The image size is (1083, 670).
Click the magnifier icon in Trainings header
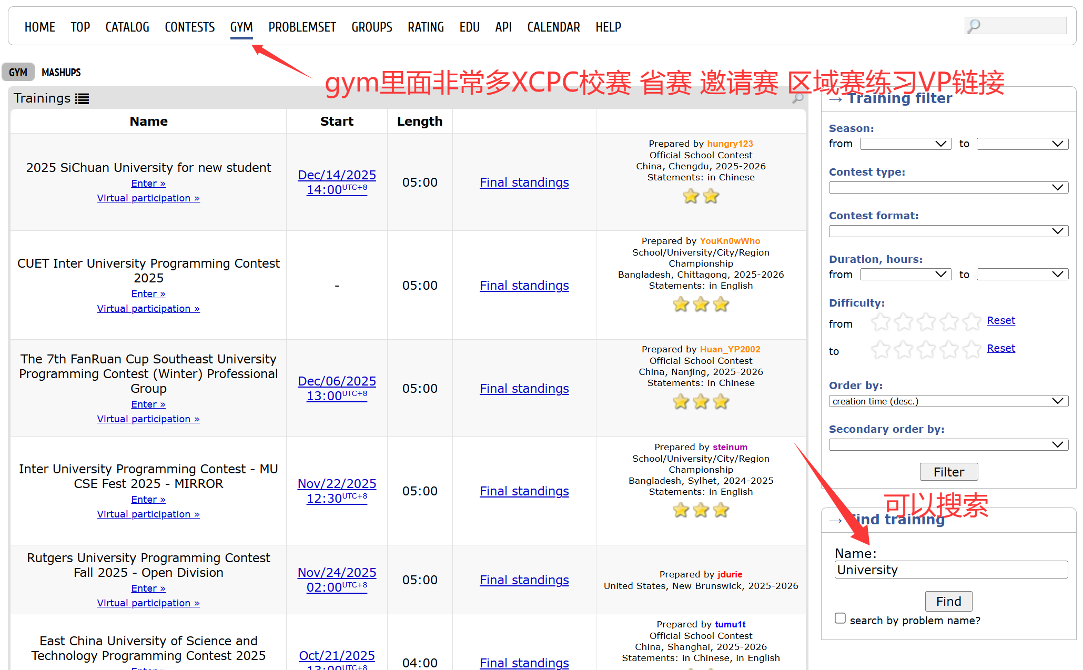click(x=798, y=98)
